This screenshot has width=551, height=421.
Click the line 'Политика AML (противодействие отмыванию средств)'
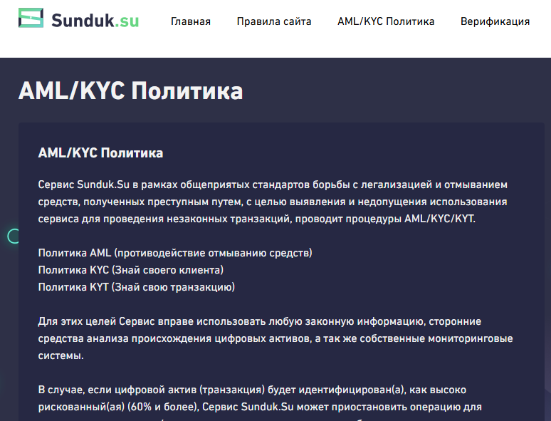click(x=175, y=253)
